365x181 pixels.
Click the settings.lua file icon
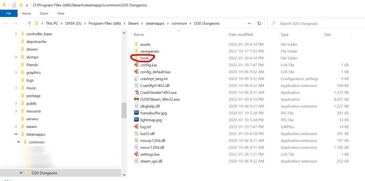coord(136,154)
